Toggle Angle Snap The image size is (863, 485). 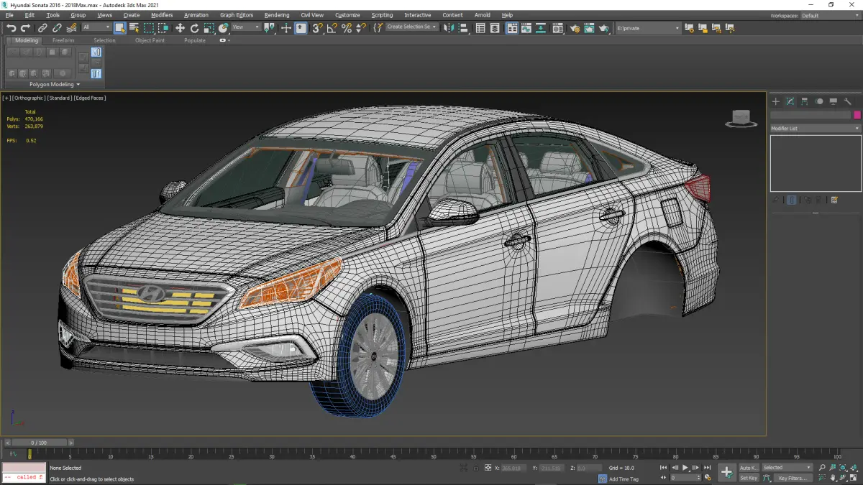(x=332, y=28)
